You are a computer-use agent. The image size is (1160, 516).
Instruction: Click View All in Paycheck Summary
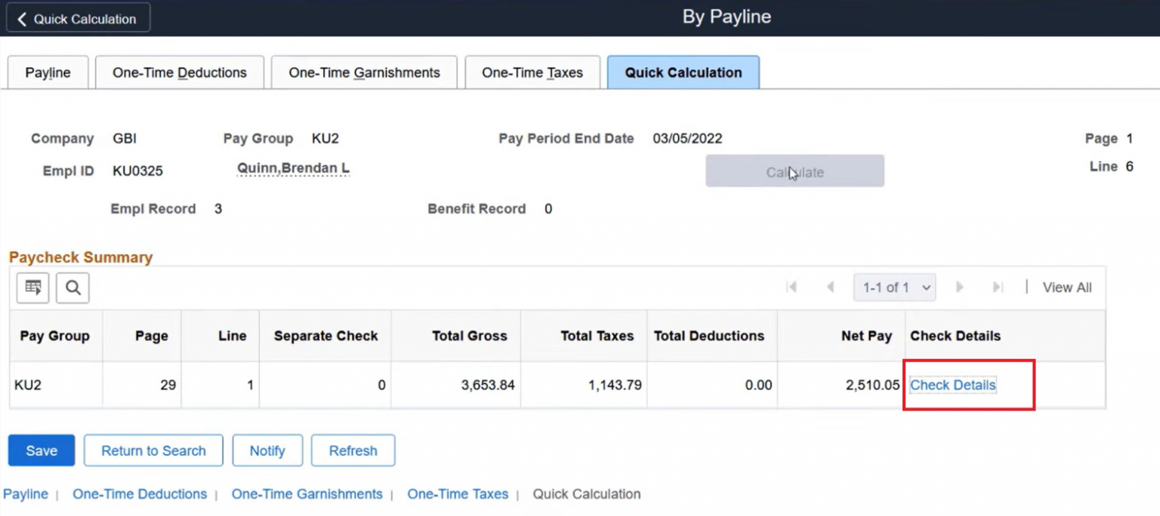1066,287
